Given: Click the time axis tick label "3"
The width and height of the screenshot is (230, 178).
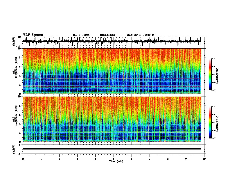Looking at the screenshot, I should [77, 159].
